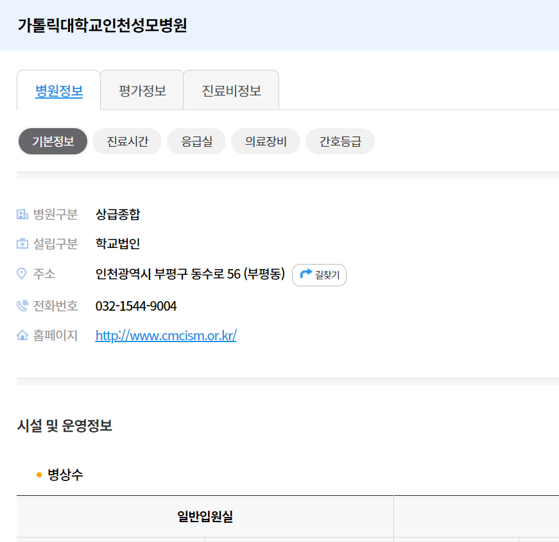Click the 주소 label

(44, 274)
